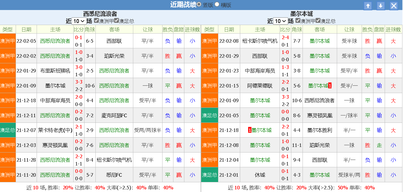Toggle 澳足总 checkbox under 西悉尼流浪者
This screenshot has width=403, height=192.
(x=116, y=21)
